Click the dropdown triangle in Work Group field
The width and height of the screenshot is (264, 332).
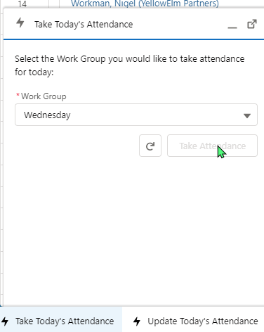click(247, 115)
